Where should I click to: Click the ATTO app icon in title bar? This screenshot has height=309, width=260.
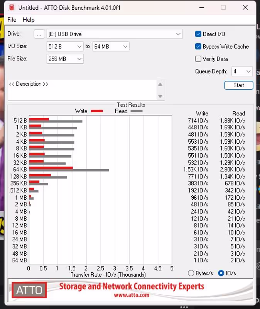pos(12,8)
